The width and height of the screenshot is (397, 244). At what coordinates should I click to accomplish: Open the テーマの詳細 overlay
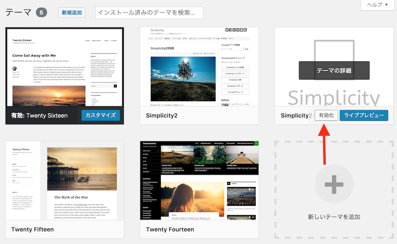coord(334,70)
